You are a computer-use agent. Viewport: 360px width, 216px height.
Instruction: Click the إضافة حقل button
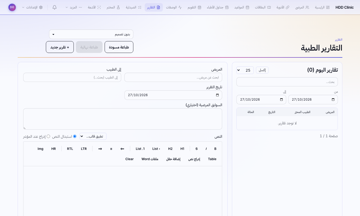[x=173, y=159]
